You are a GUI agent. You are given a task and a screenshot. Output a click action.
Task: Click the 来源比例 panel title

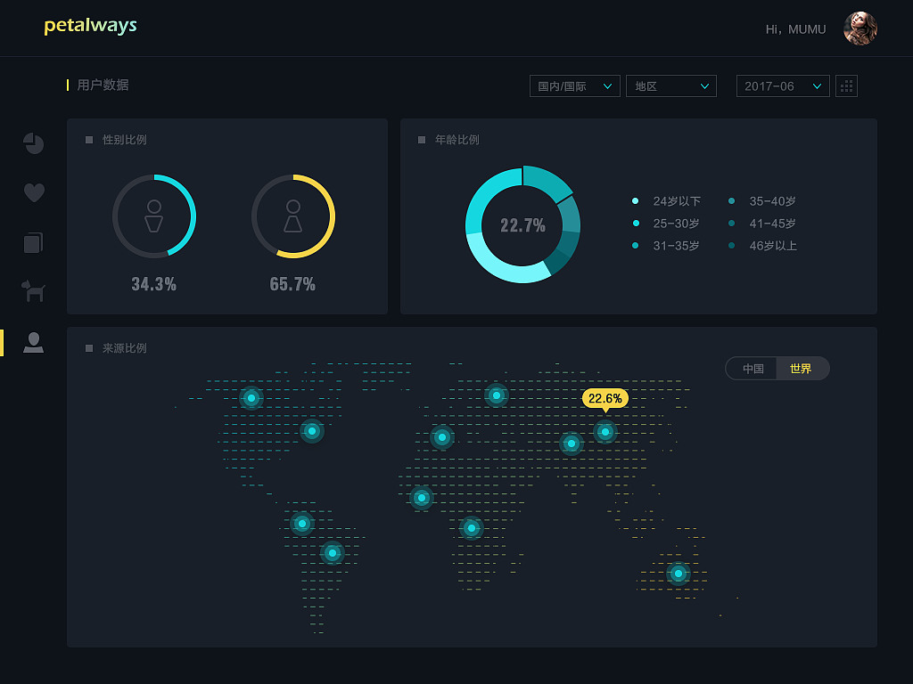[125, 348]
